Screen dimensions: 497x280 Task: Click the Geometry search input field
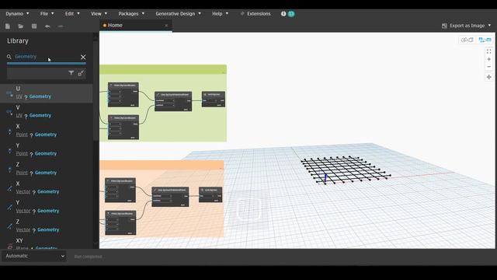tap(46, 57)
